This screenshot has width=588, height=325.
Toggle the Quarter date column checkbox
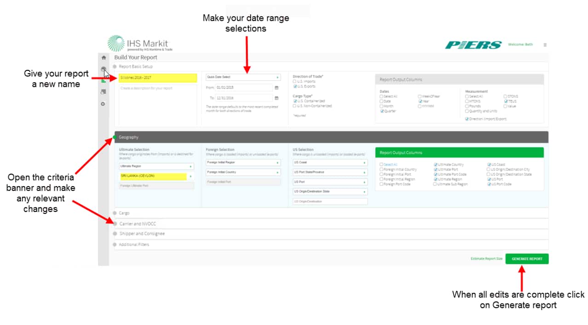point(382,111)
